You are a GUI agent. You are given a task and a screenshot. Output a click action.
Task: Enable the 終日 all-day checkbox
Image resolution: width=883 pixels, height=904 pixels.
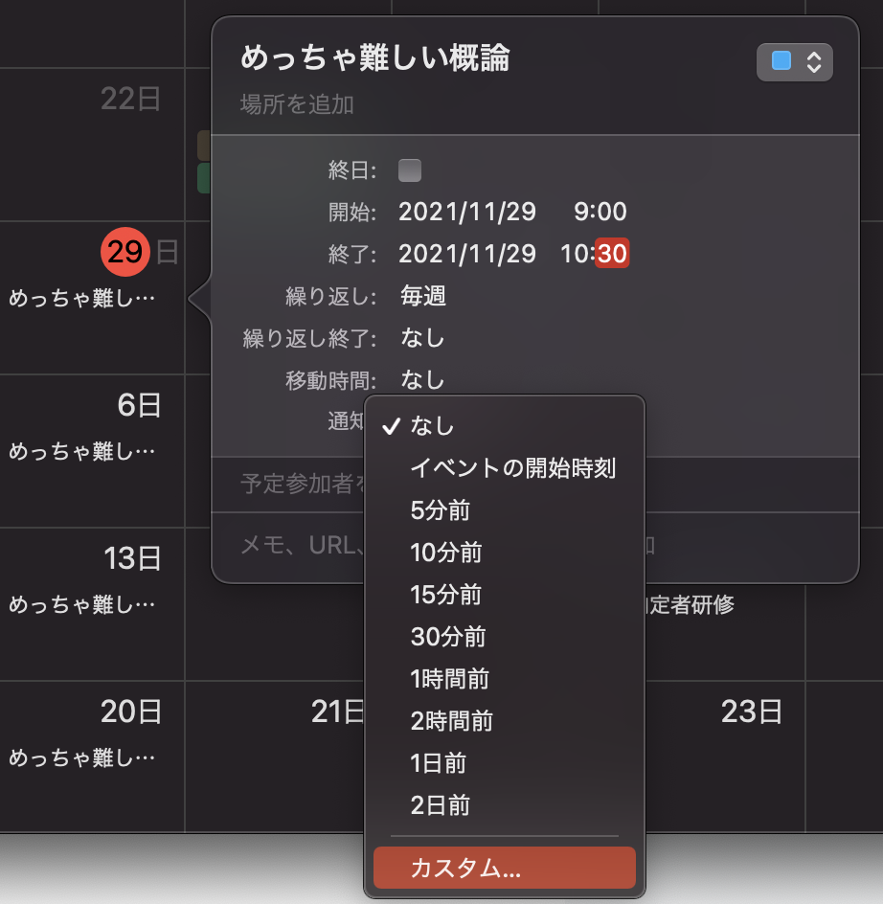410,170
